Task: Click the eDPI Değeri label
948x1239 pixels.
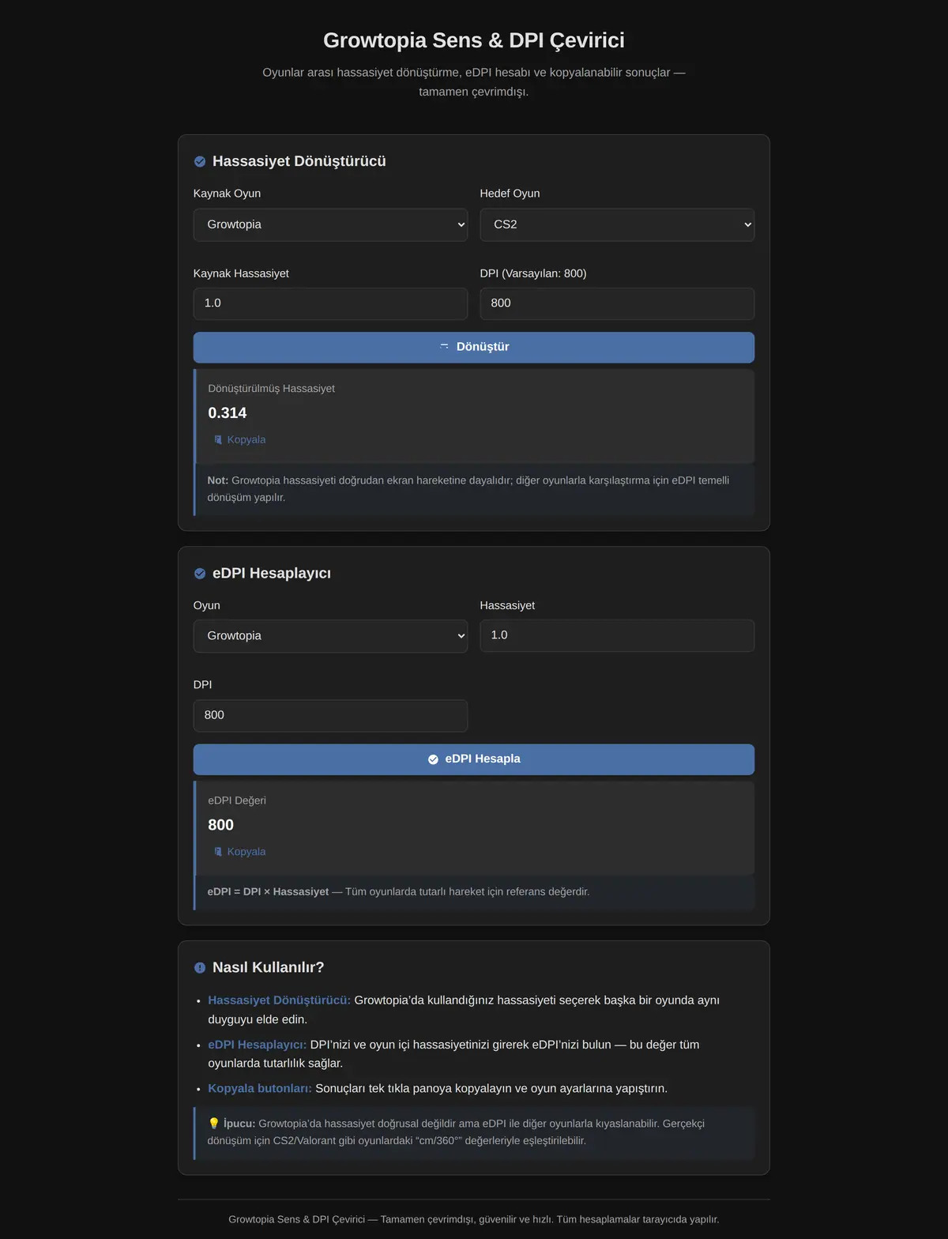Action: click(237, 800)
